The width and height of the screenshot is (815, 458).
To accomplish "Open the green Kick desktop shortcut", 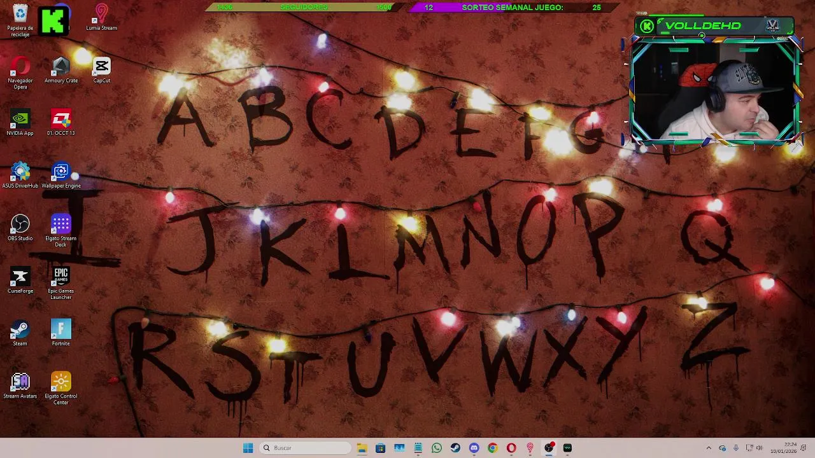I will tap(53, 20).
